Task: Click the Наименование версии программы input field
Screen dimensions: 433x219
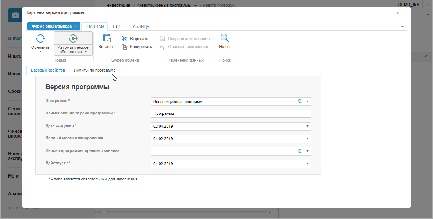Action: point(231,114)
